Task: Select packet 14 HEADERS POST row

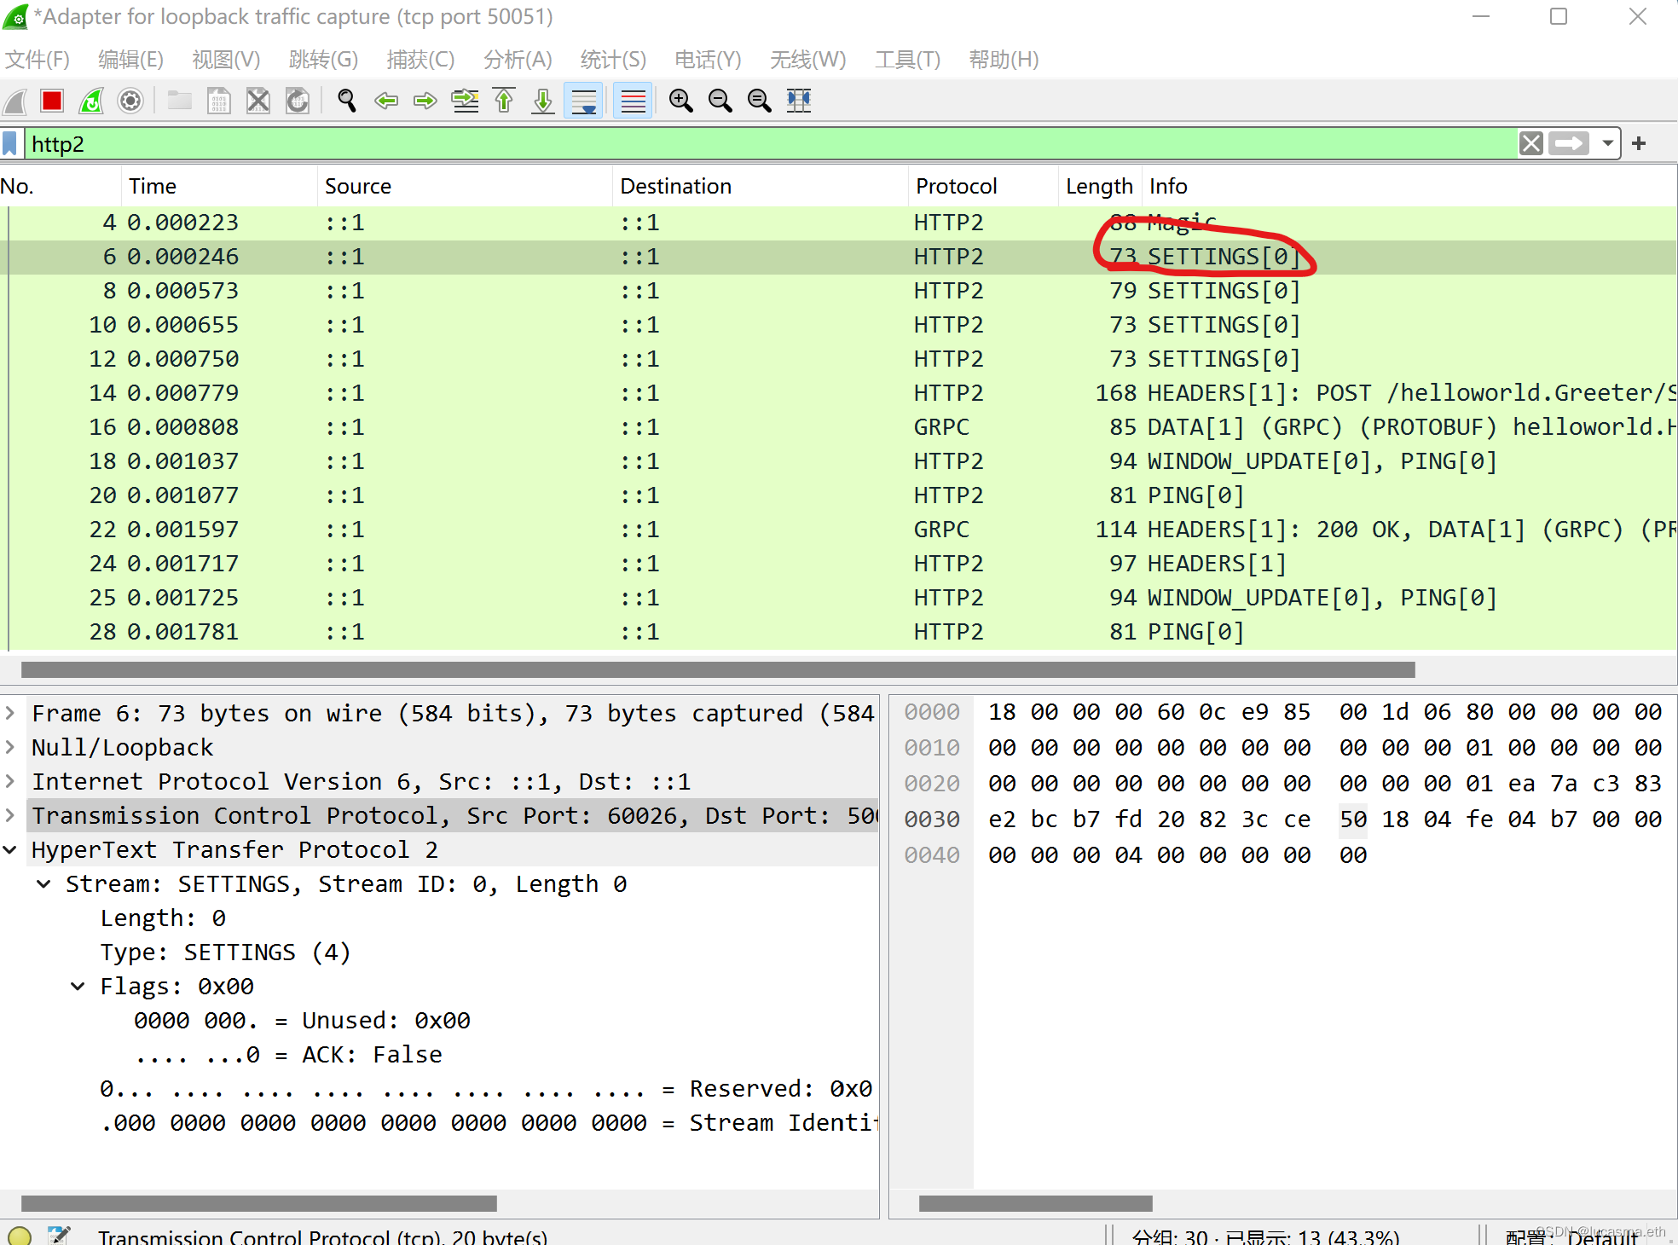Action: (838, 393)
